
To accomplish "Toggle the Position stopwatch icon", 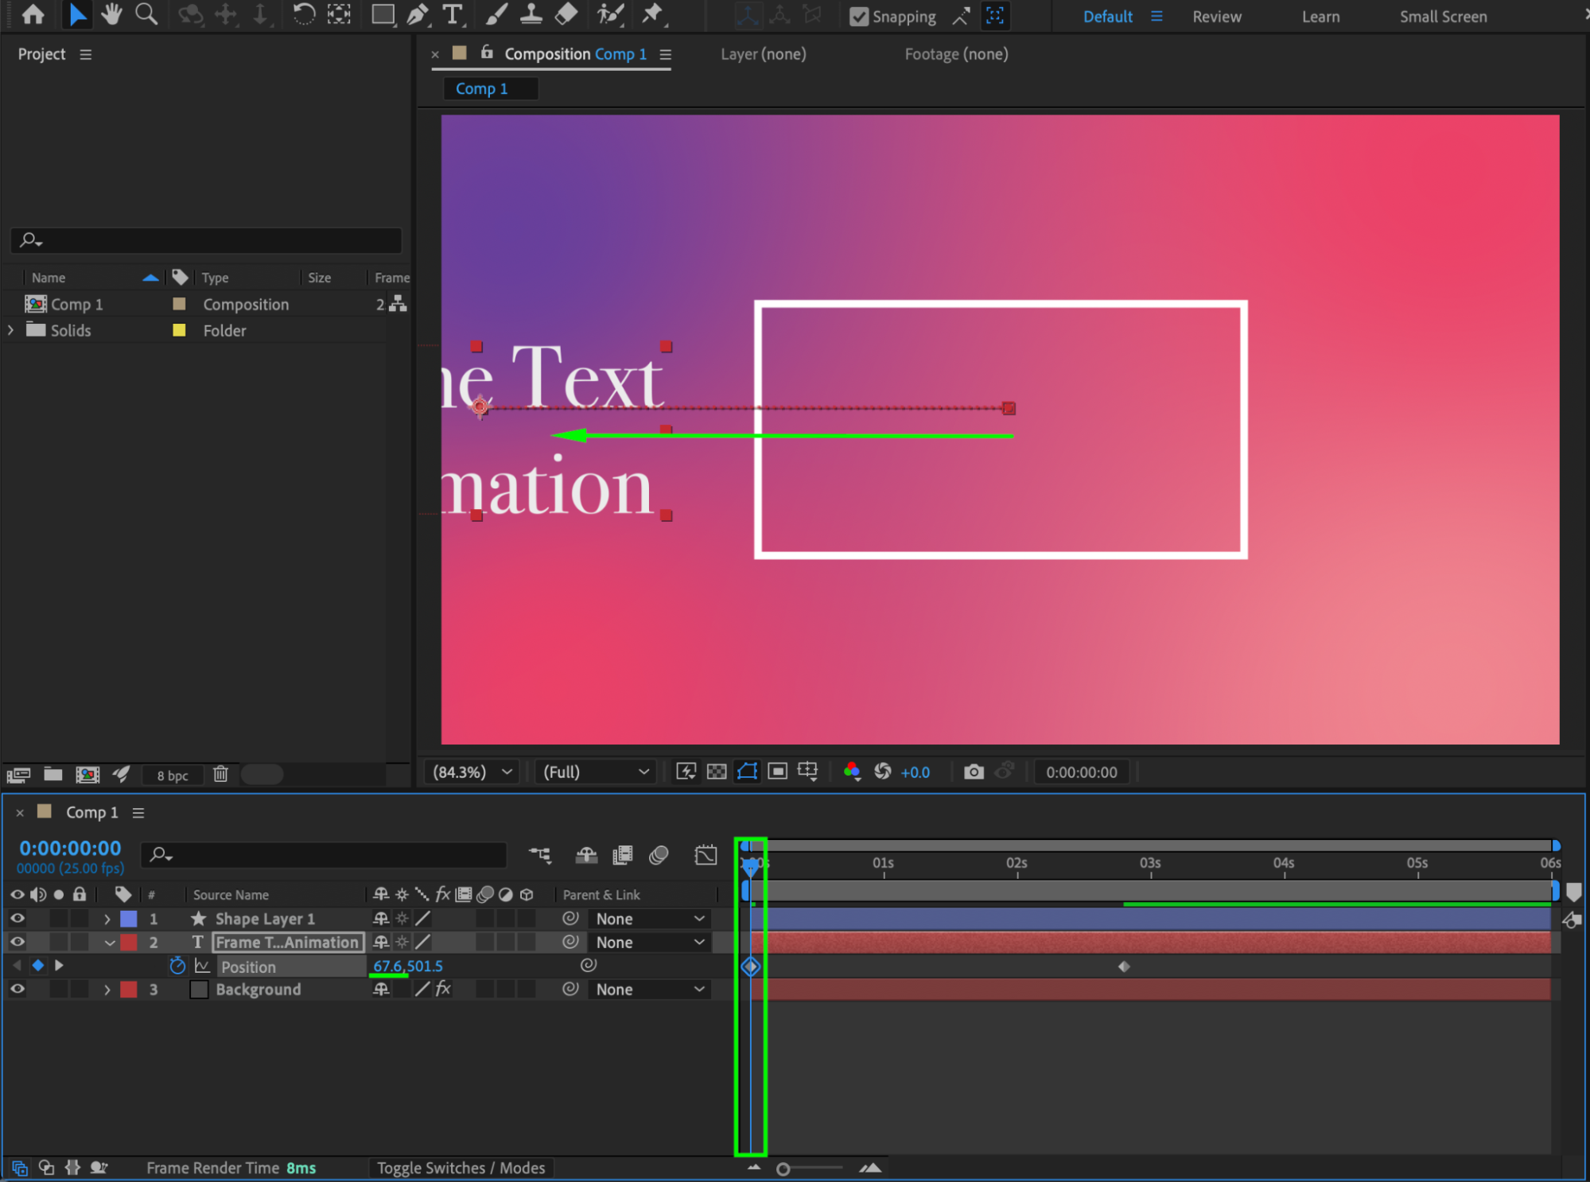I will click(x=177, y=966).
